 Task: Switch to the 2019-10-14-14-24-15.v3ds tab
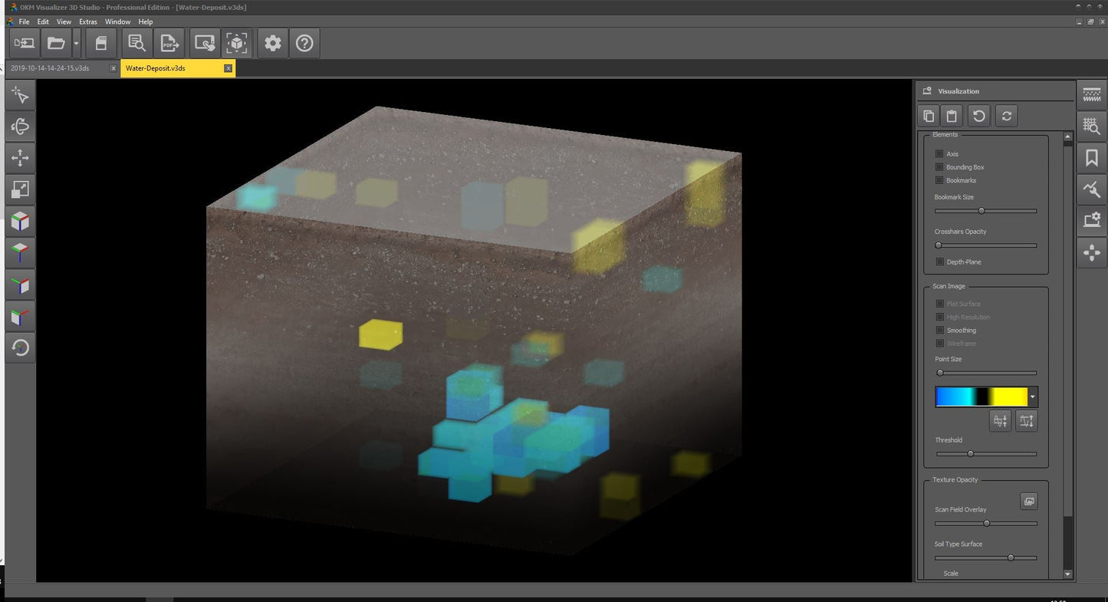51,68
